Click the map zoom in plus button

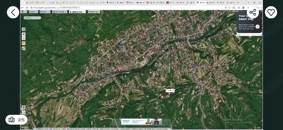pos(24,34)
